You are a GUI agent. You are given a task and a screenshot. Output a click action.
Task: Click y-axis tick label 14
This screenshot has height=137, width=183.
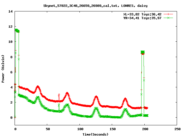(x=10, y=11)
